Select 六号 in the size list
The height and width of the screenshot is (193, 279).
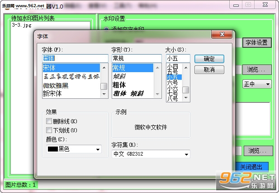tap(174, 83)
